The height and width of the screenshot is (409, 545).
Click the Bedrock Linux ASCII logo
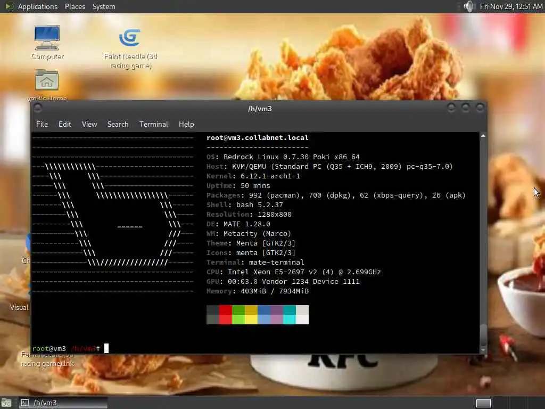pos(113,214)
